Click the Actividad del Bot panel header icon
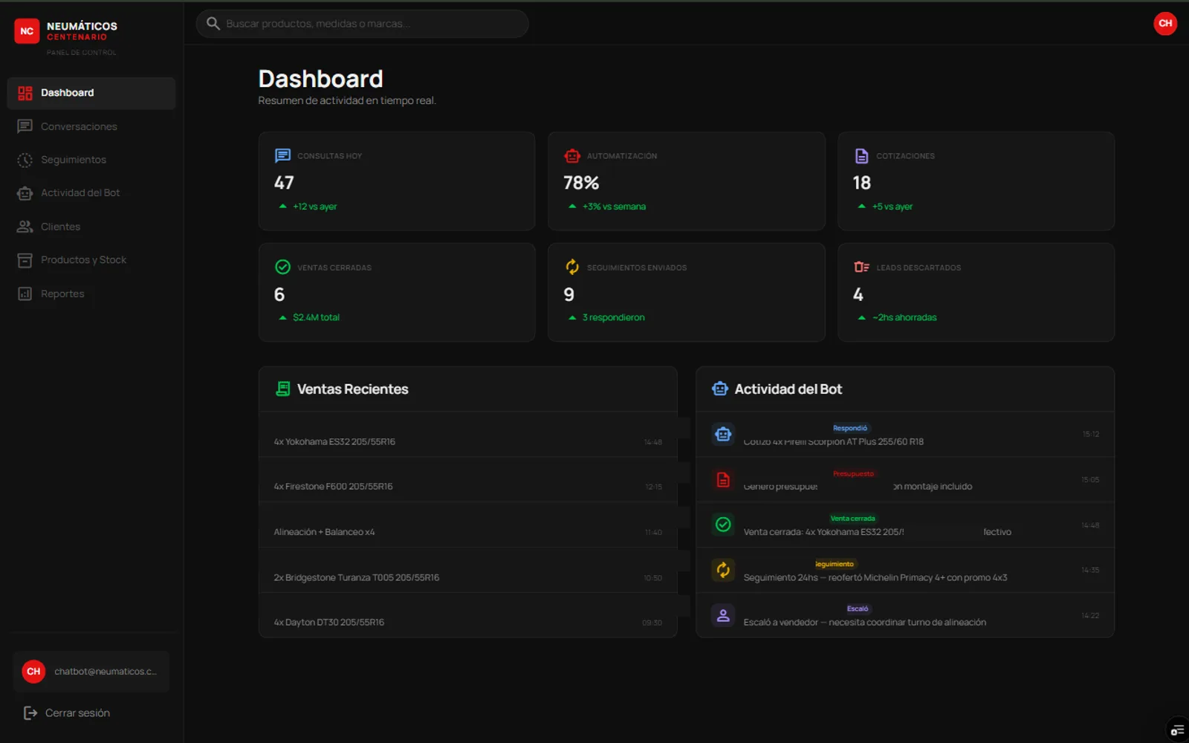This screenshot has height=743, width=1189. 719,389
